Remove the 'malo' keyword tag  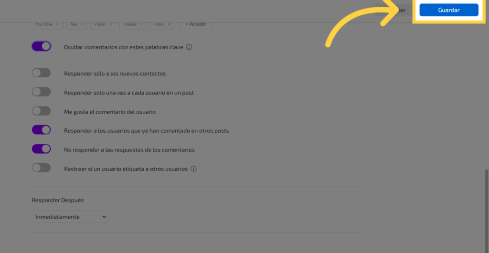[x=110, y=24]
